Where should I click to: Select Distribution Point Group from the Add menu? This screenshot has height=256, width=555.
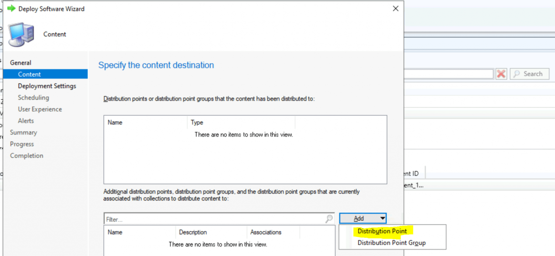tap(391, 243)
